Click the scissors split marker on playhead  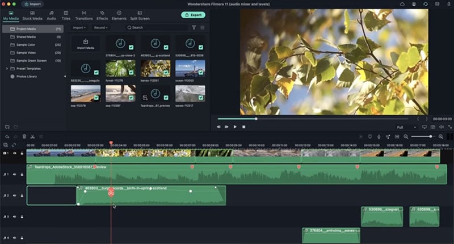[111, 192]
